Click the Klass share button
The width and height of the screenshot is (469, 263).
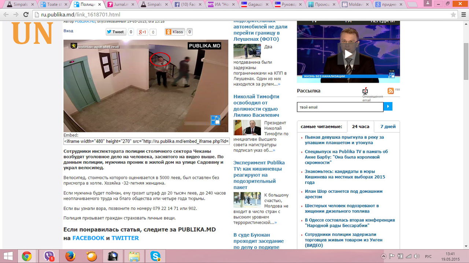175,32
